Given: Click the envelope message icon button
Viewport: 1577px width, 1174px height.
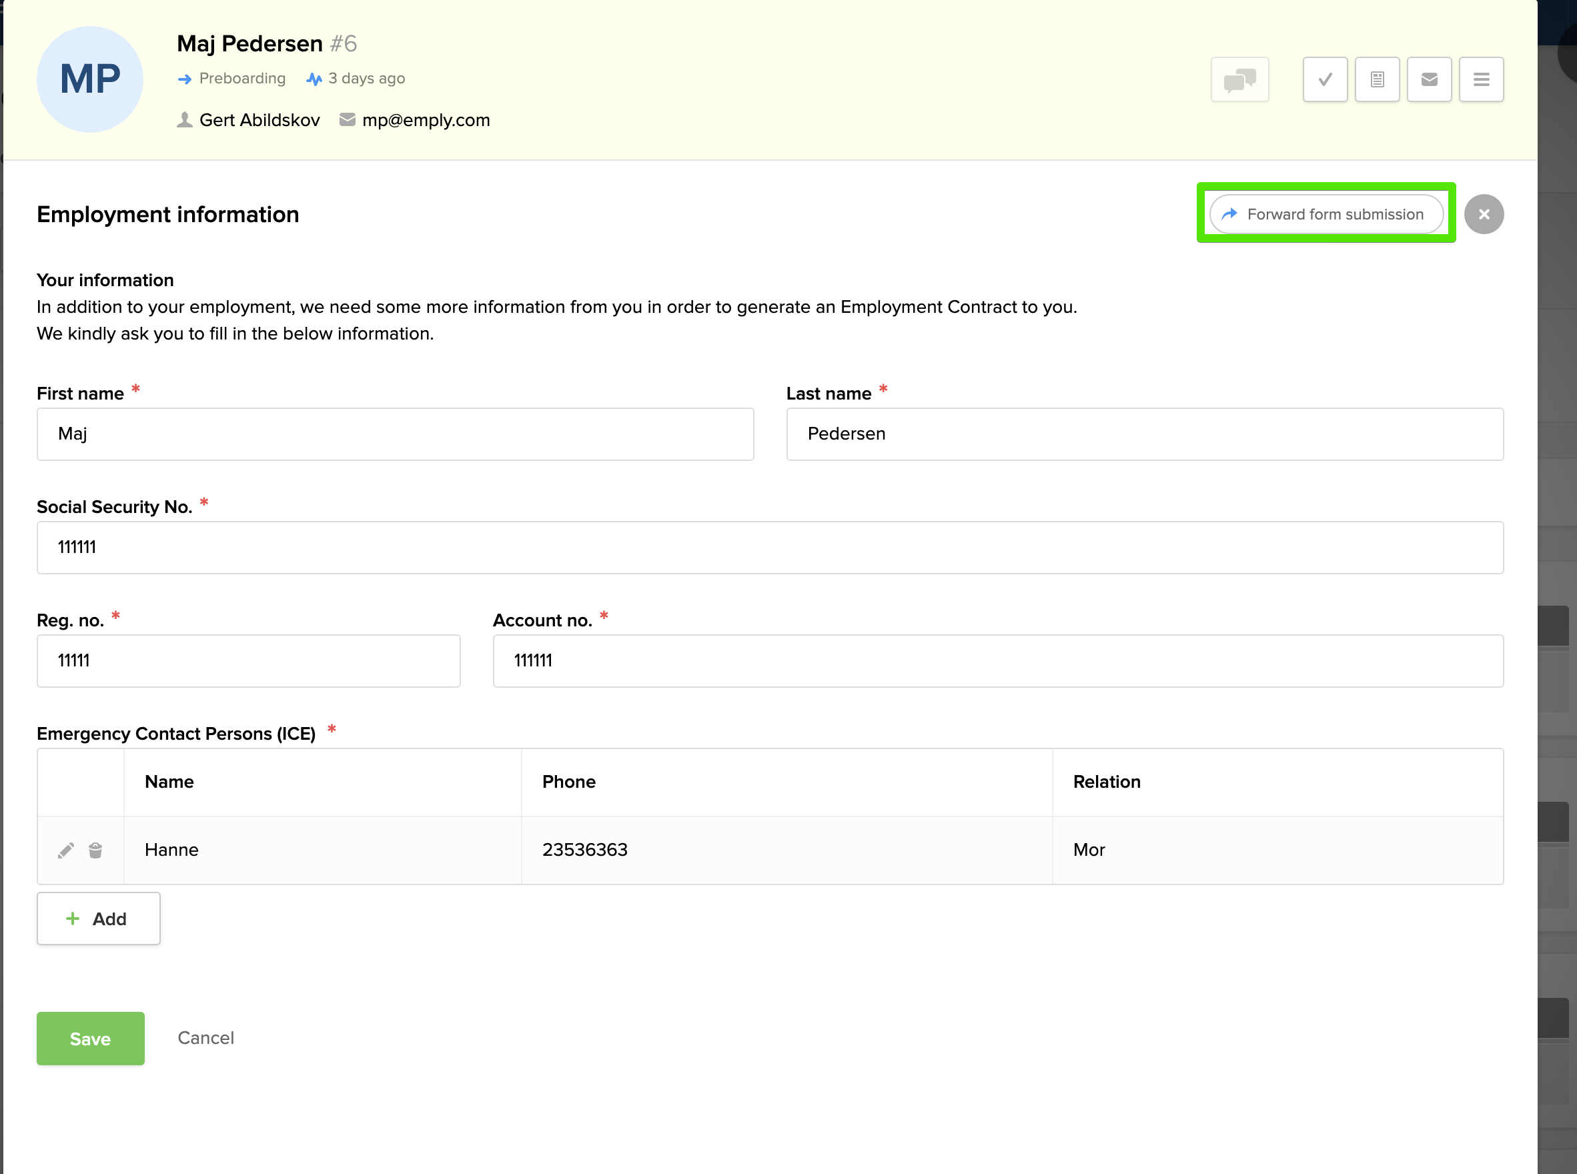Looking at the screenshot, I should pos(1429,79).
